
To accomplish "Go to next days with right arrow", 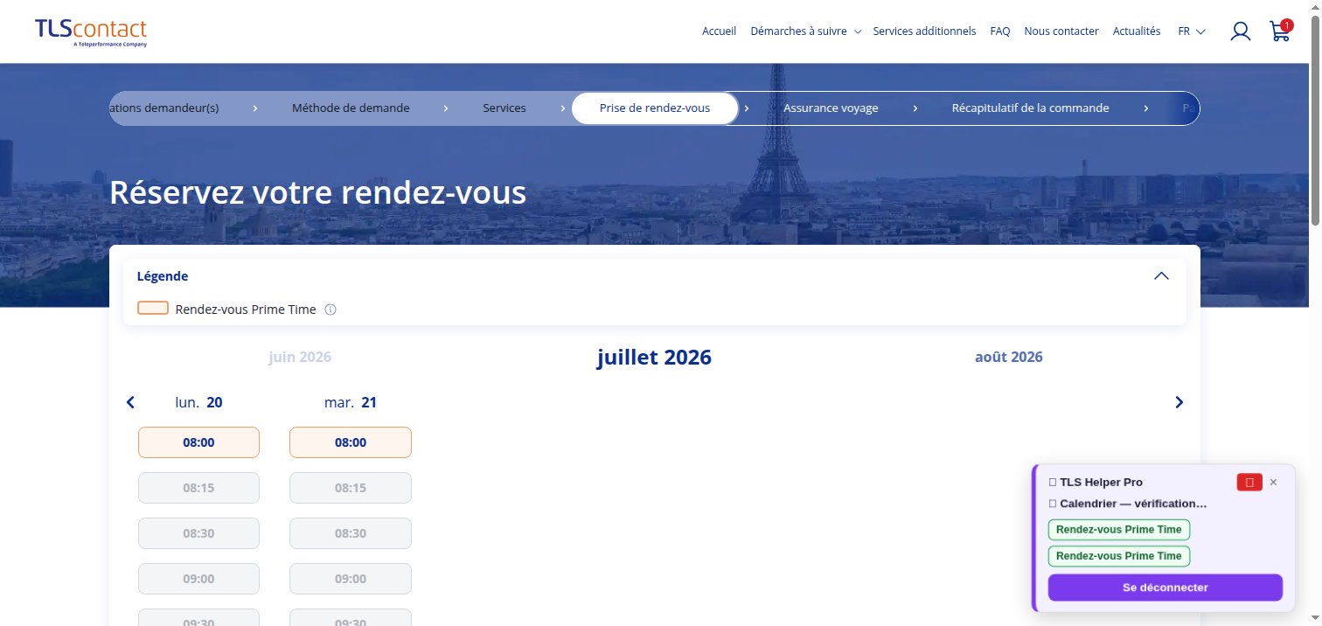I will pyautogui.click(x=1179, y=402).
